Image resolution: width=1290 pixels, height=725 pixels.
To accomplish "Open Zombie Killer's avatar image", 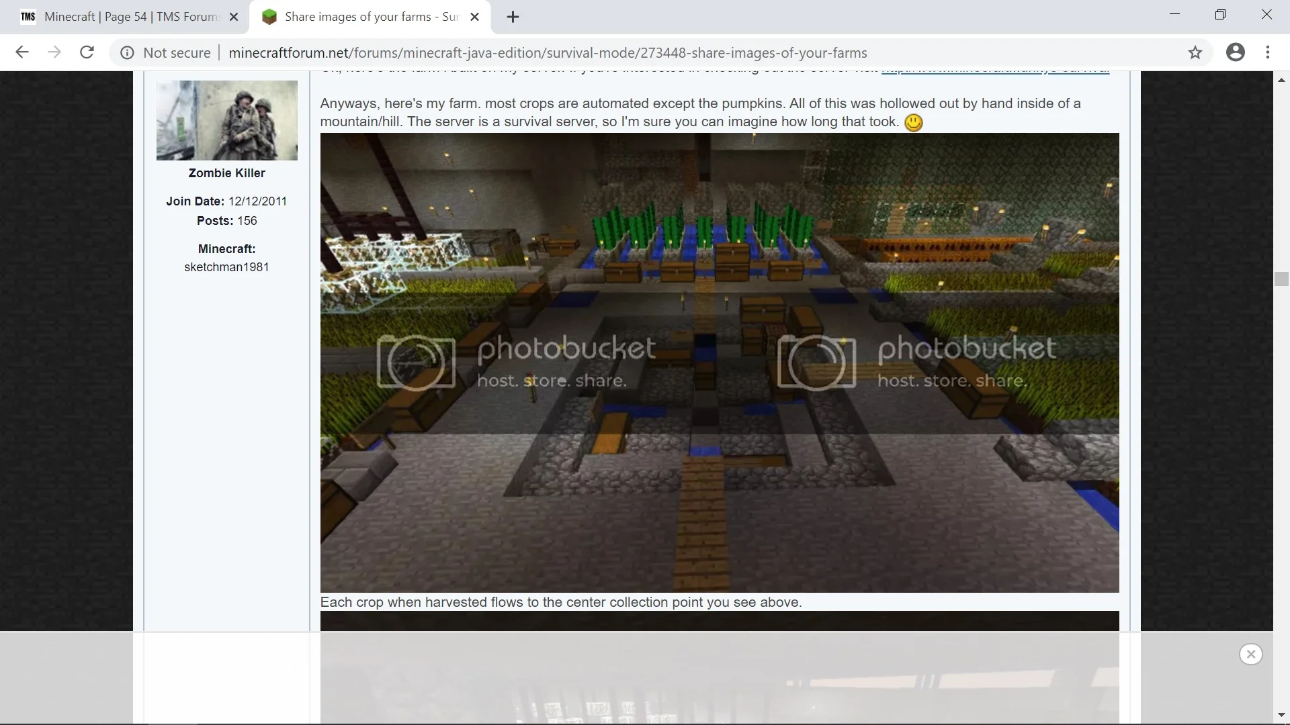I will [x=226, y=120].
